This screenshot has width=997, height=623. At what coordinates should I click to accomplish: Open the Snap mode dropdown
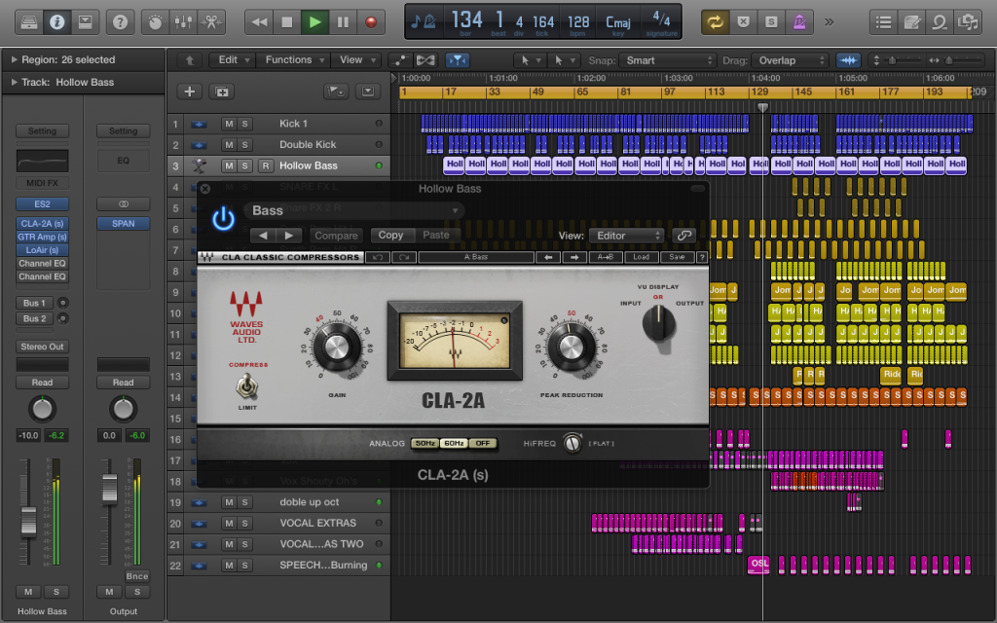tap(668, 60)
